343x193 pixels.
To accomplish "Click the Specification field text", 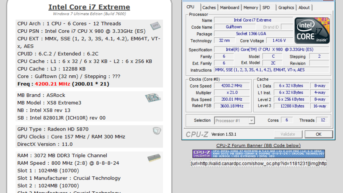I will 272,49.
